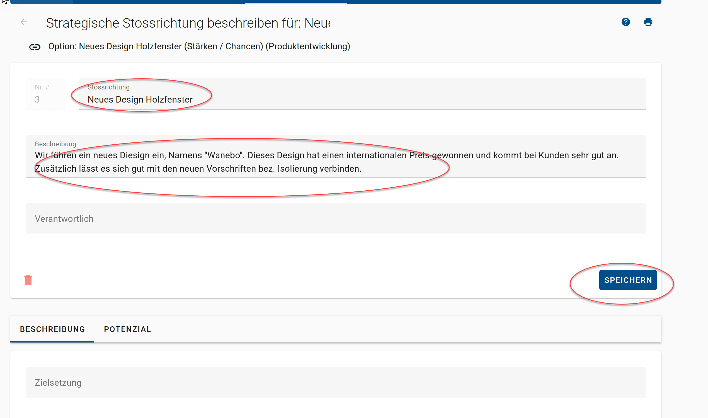The height and width of the screenshot is (418, 708).
Task: Save with the SPEICHERN button
Action: pos(628,280)
